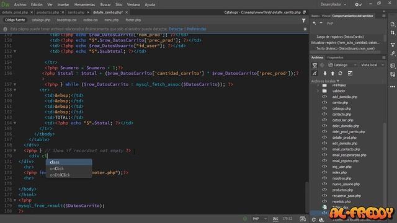Choose onClick from autocomplete list
This screenshot has height=223, width=397.
69,168
